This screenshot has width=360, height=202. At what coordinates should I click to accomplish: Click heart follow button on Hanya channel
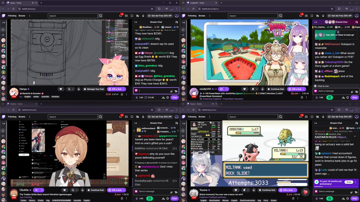[61, 89]
